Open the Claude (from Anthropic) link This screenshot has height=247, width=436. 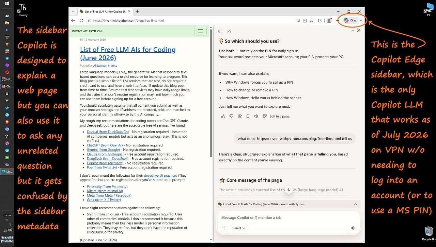[105, 154]
